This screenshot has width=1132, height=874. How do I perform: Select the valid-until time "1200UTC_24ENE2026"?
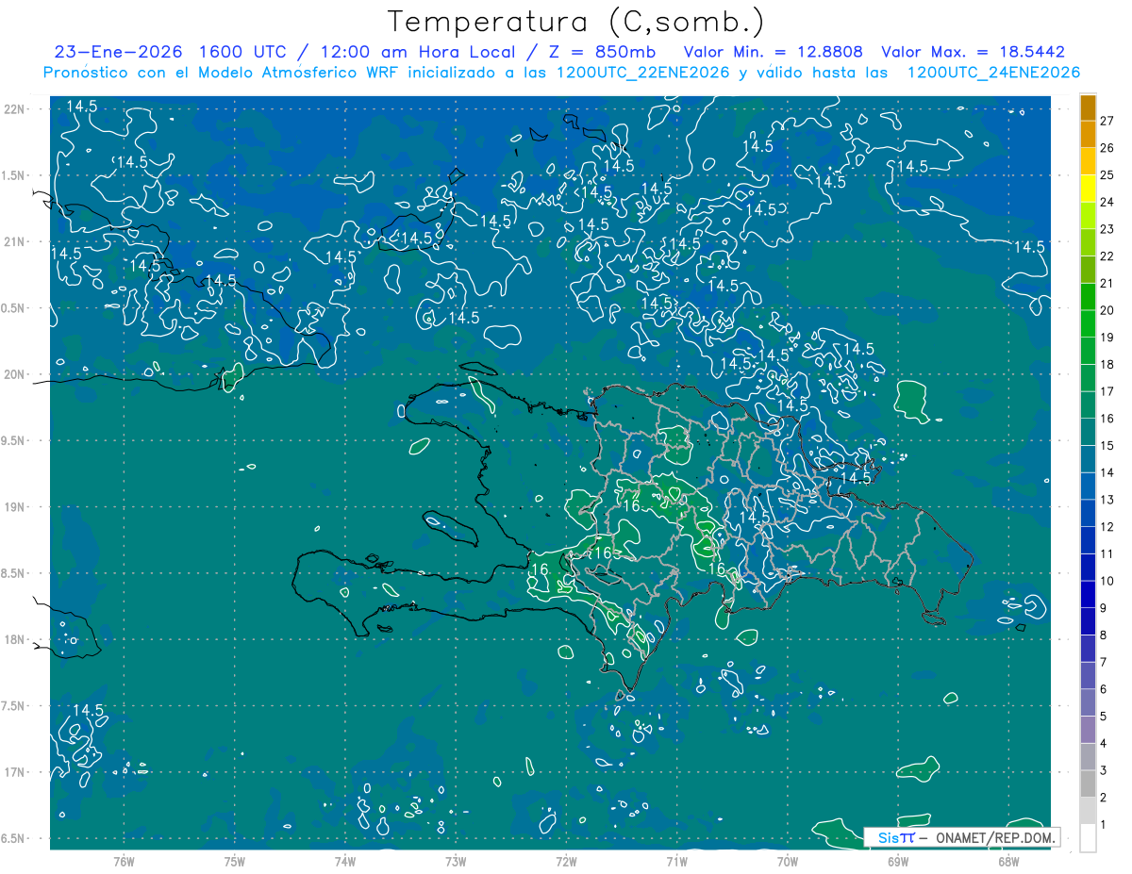[x=993, y=73]
